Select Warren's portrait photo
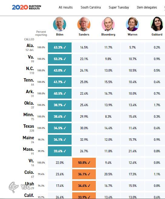165x199 pixels. point(132,24)
